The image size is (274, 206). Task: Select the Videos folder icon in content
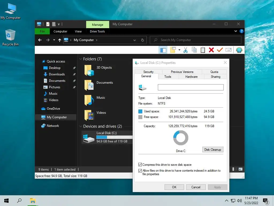click(x=89, y=115)
